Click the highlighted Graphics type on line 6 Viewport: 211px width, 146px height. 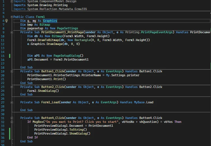click(50, 21)
